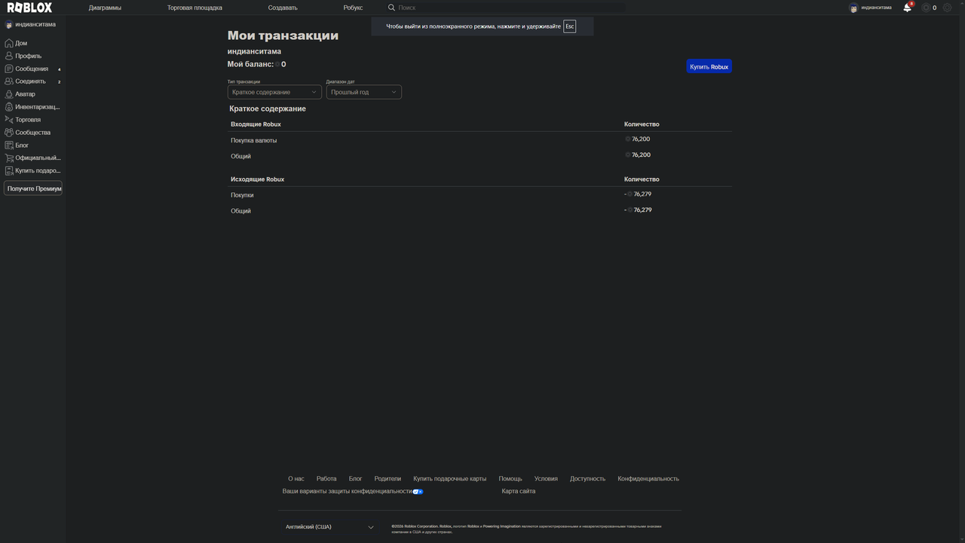The height and width of the screenshot is (543, 965).
Task: Click the Инвентаризация icon in sidebar
Action: (x=9, y=106)
